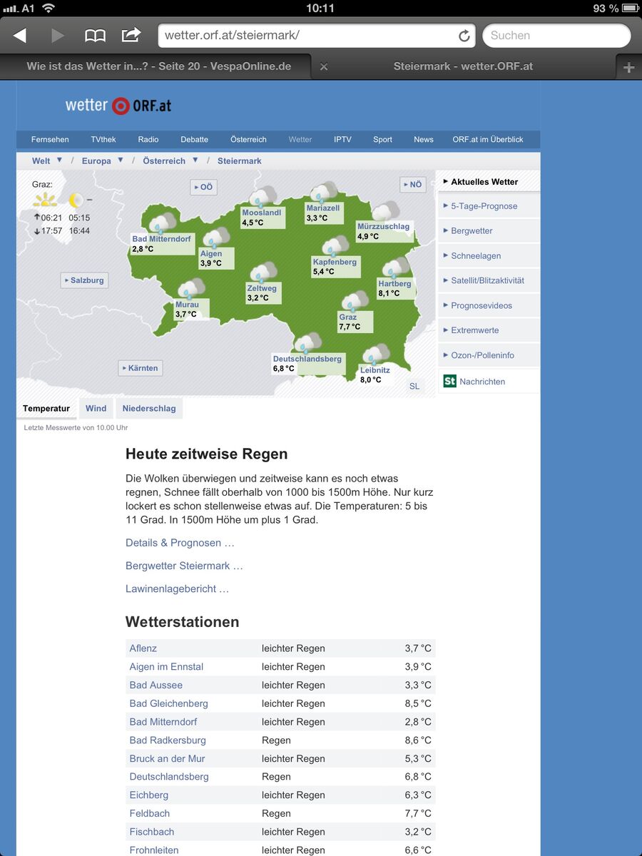The image size is (642, 856).
Task: Tap the rain cloud icon over Graz
Action: pyautogui.click(x=355, y=302)
